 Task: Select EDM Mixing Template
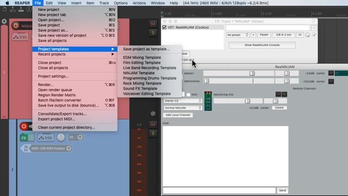coord(142,57)
